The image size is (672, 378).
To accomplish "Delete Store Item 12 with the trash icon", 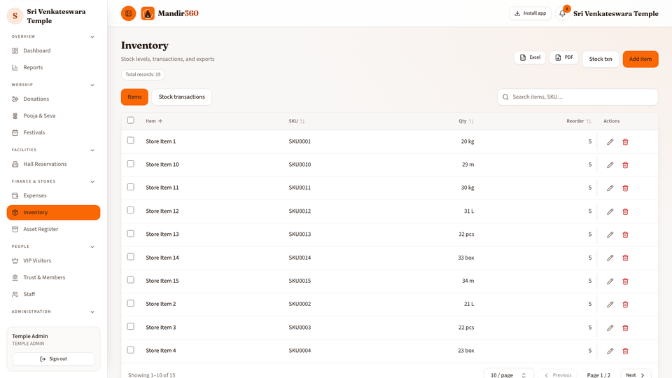I will (625, 211).
